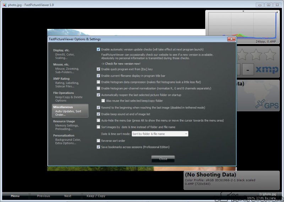This screenshot has width=284, height=202.
Task: Click the GPS satellite icon
Action: [261, 104]
